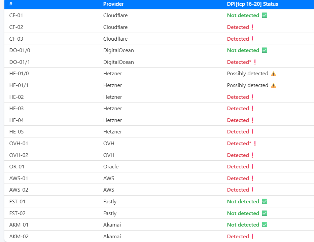Click 'DigitalOcean' provider in DO-01/0 row
This screenshot has width=314, height=242.
click(x=118, y=50)
